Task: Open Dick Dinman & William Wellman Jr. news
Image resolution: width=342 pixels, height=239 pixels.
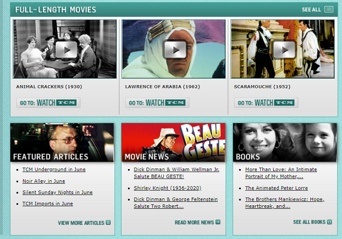Action: point(177,173)
